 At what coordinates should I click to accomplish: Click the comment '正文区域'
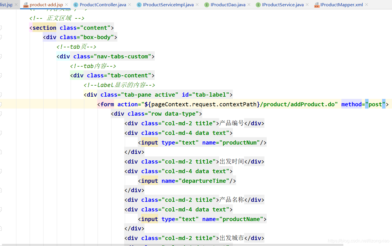59,18
